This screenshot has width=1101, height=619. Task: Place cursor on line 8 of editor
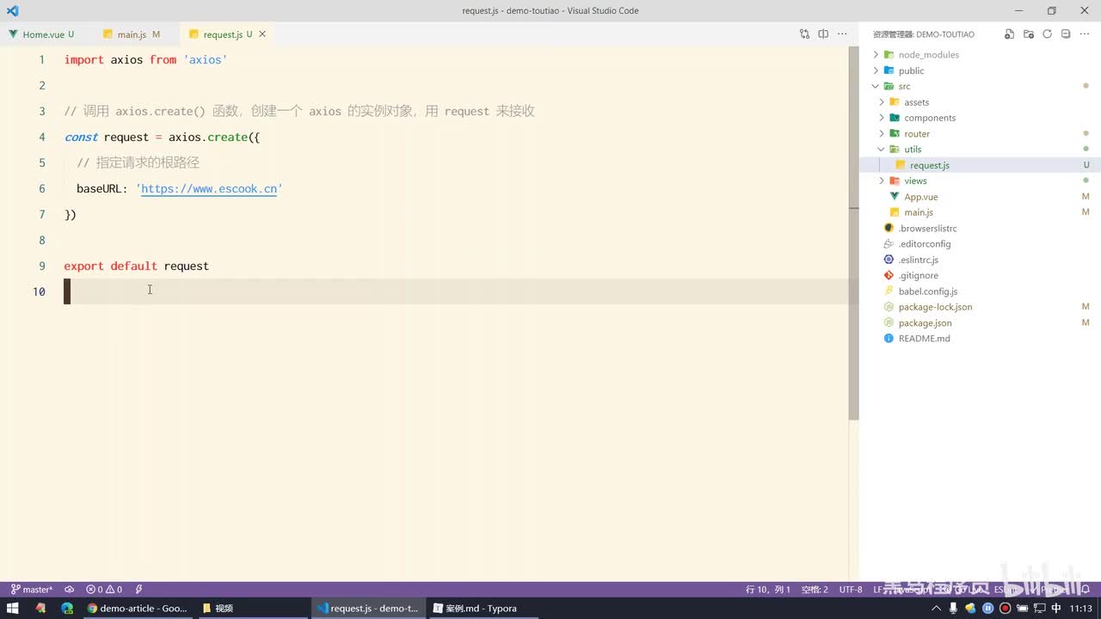pos(456,240)
